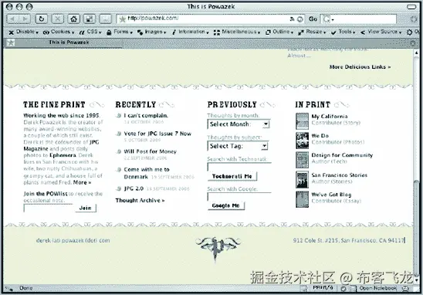Open the search engine selector dropdown
The image size is (423, 295).
(328, 19)
